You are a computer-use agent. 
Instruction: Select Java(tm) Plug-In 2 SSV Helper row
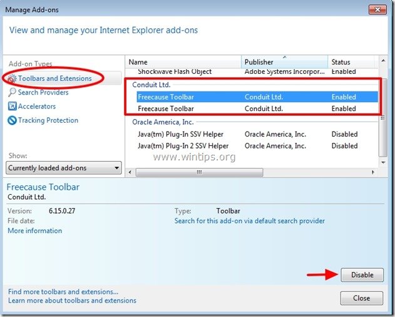pyautogui.click(x=257, y=146)
